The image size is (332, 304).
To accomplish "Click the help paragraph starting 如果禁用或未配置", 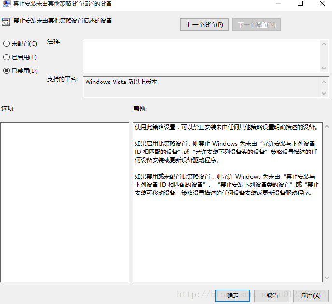I will (x=227, y=184).
